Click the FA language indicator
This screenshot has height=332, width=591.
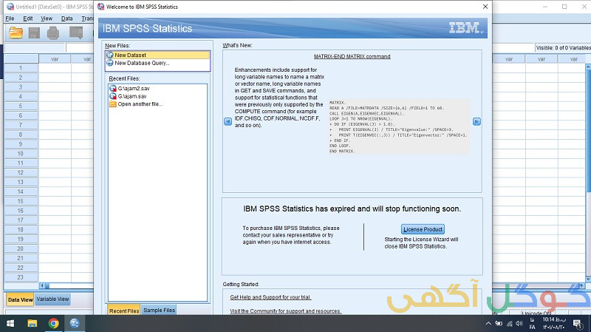(x=532, y=324)
